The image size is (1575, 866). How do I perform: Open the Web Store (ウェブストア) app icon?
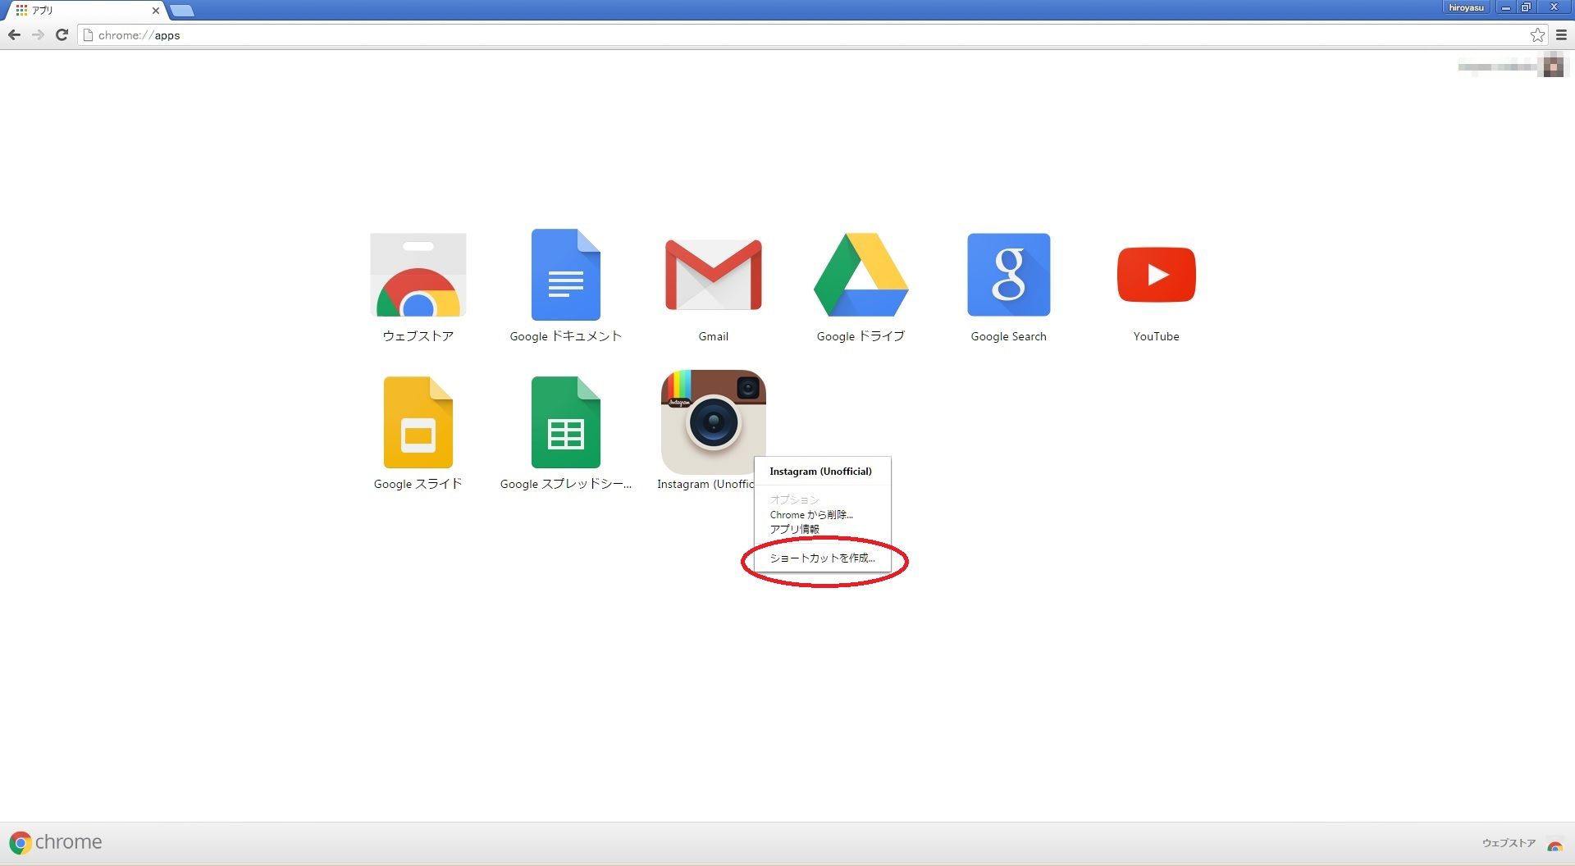[418, 275]
